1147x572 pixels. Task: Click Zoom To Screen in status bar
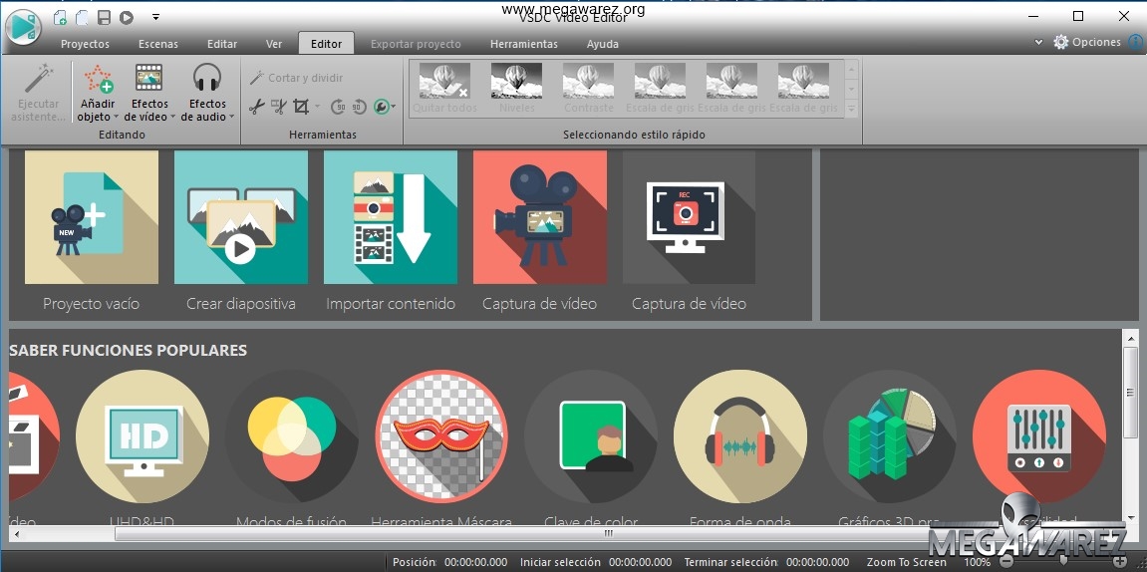[906, 562]
